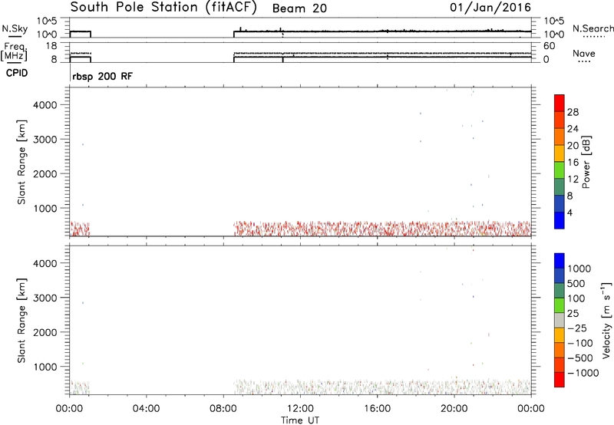614x425 pixels.
Task: Click the blue bottom of the power colorbar
Action: pos(560,220)
